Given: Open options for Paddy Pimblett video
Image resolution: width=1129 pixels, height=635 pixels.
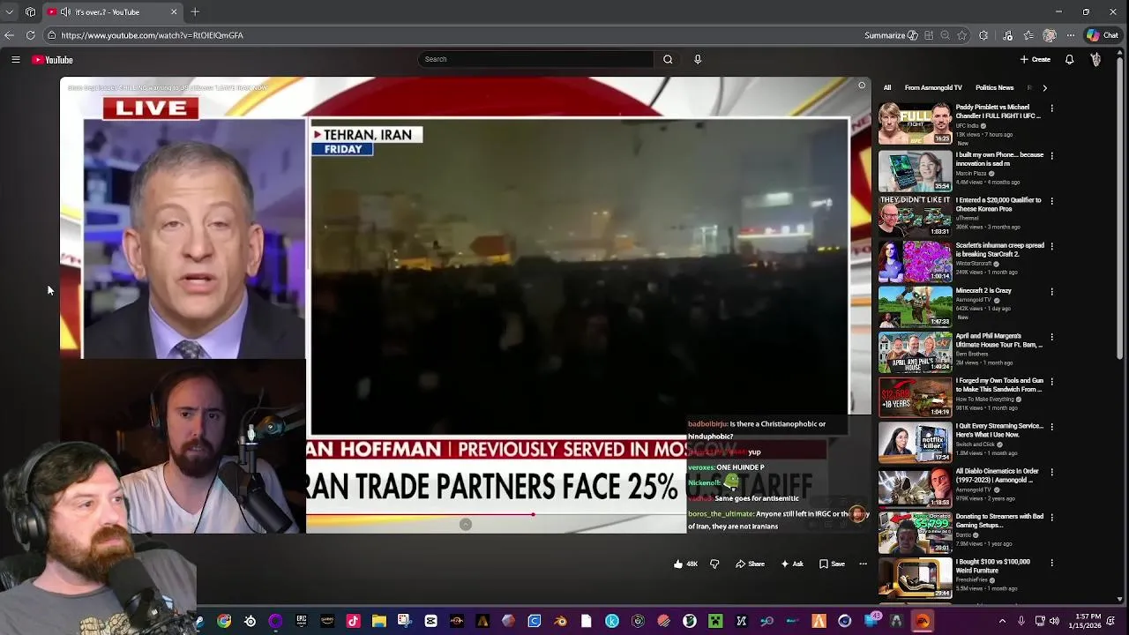Looking at the screenshot, I should click(x=1051, y=108).
